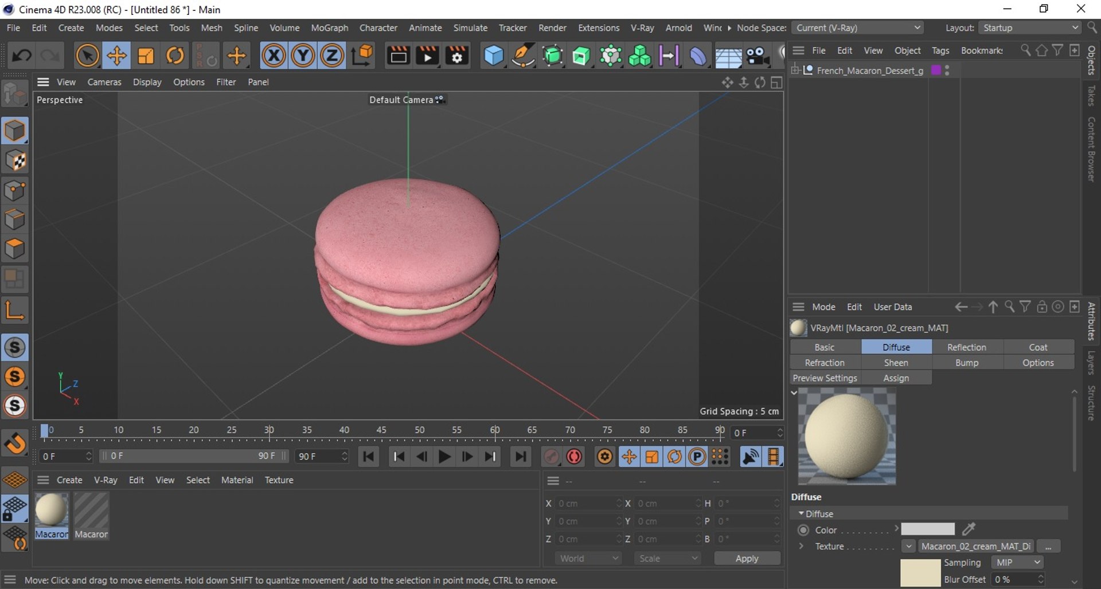Image resolution: width=1101 pixels, height=589 pixels.
Task: Open Scale coordinate mode dropdown
Action: tap(668, 558)
